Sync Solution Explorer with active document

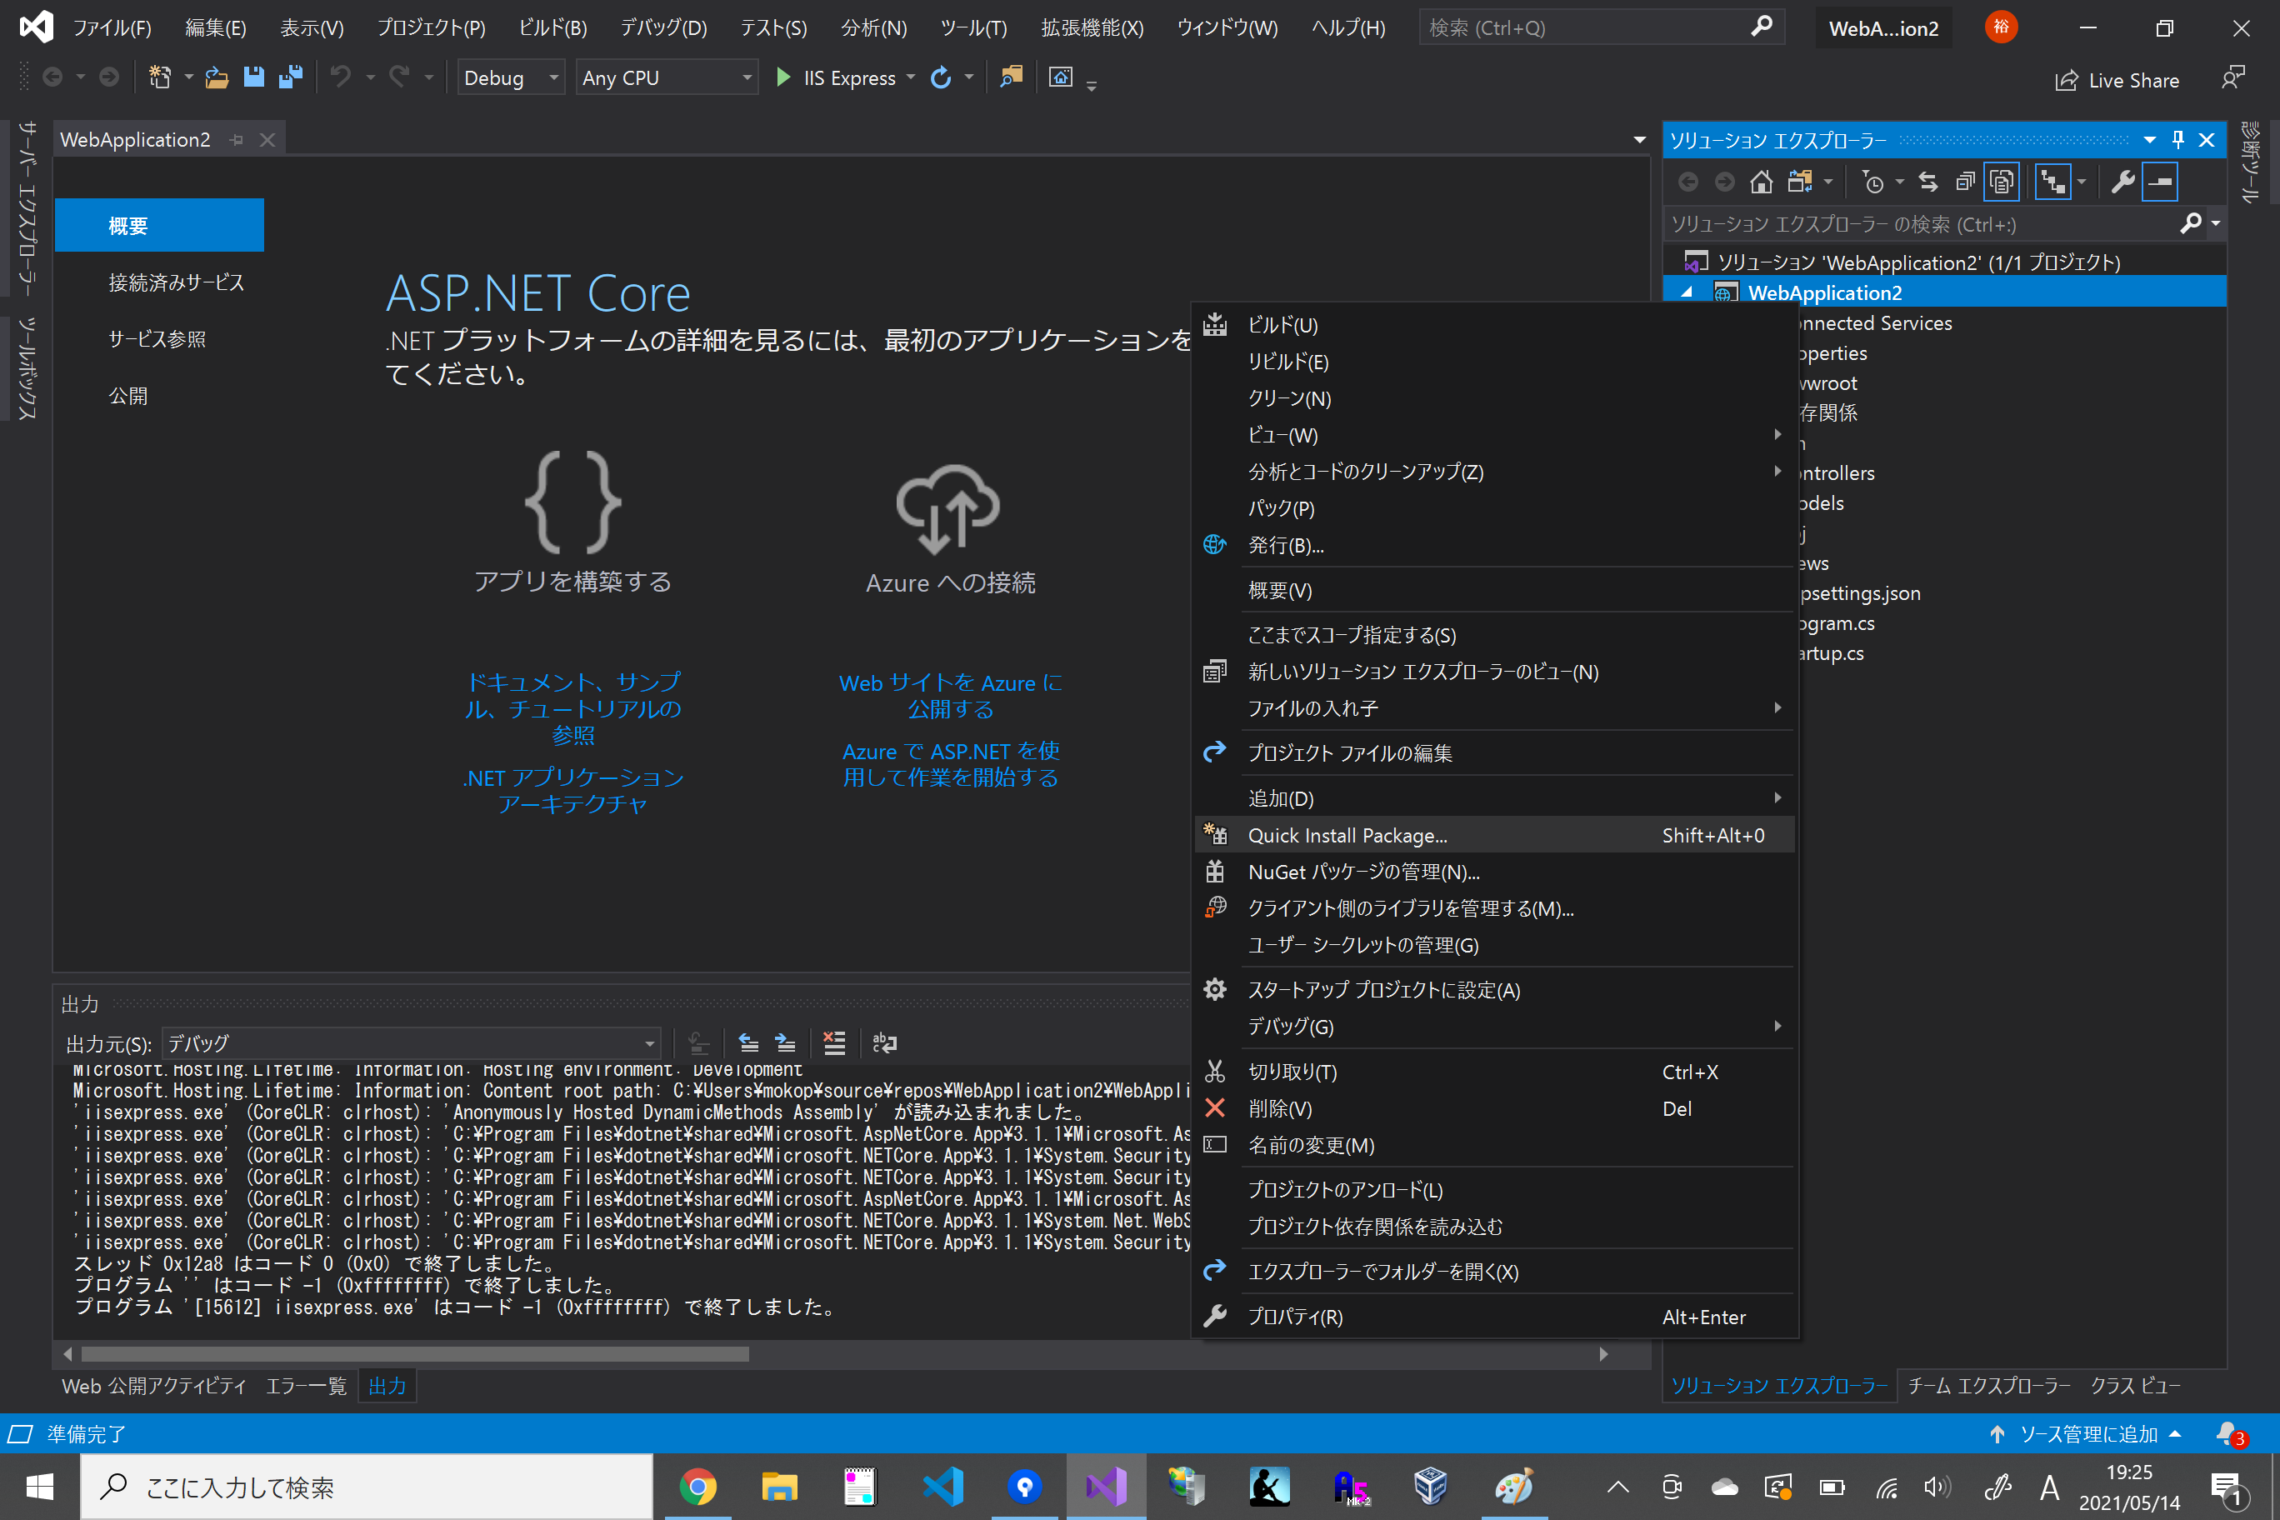[x=1928, y=182]
